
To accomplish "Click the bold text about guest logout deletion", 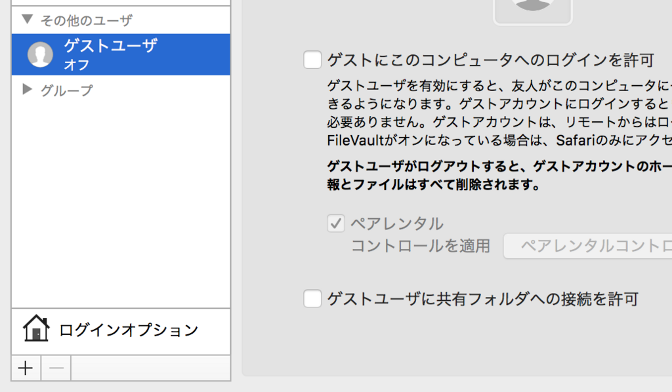I will [x=499, y=176].
